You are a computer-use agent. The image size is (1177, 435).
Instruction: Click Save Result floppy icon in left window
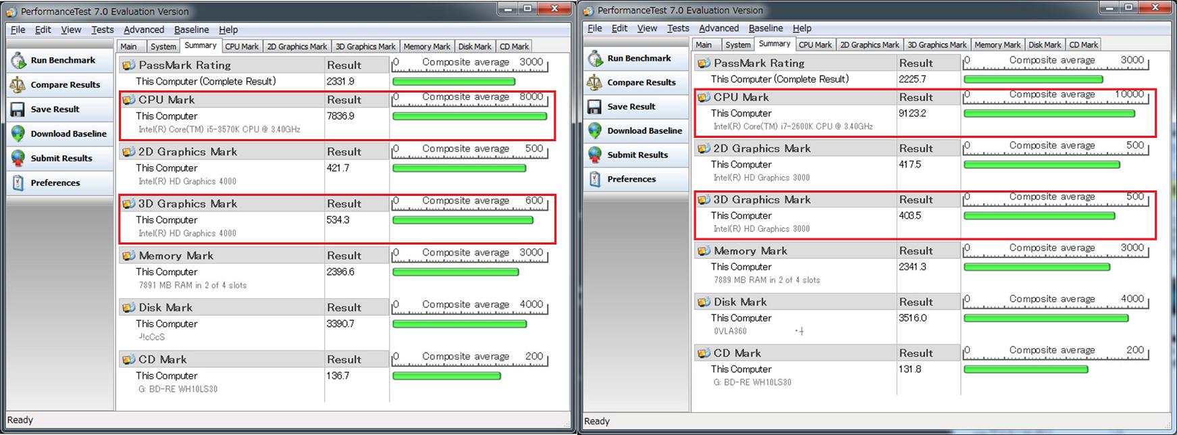(x=18, y=109)
